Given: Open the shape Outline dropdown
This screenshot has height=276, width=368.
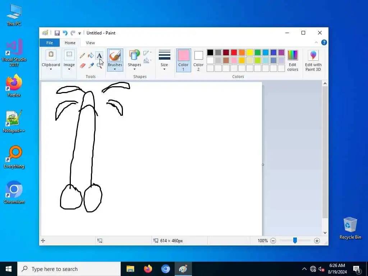Looking at the screenshot, I should pyautogui.click(x=147, y=52).
